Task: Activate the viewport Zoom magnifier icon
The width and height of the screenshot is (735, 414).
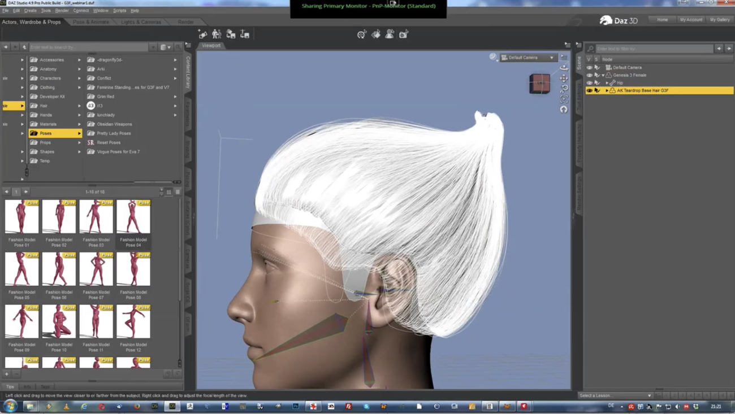Action: [563, 88]
